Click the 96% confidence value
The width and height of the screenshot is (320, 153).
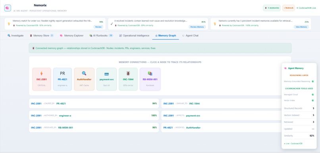(x=154, y=128)
